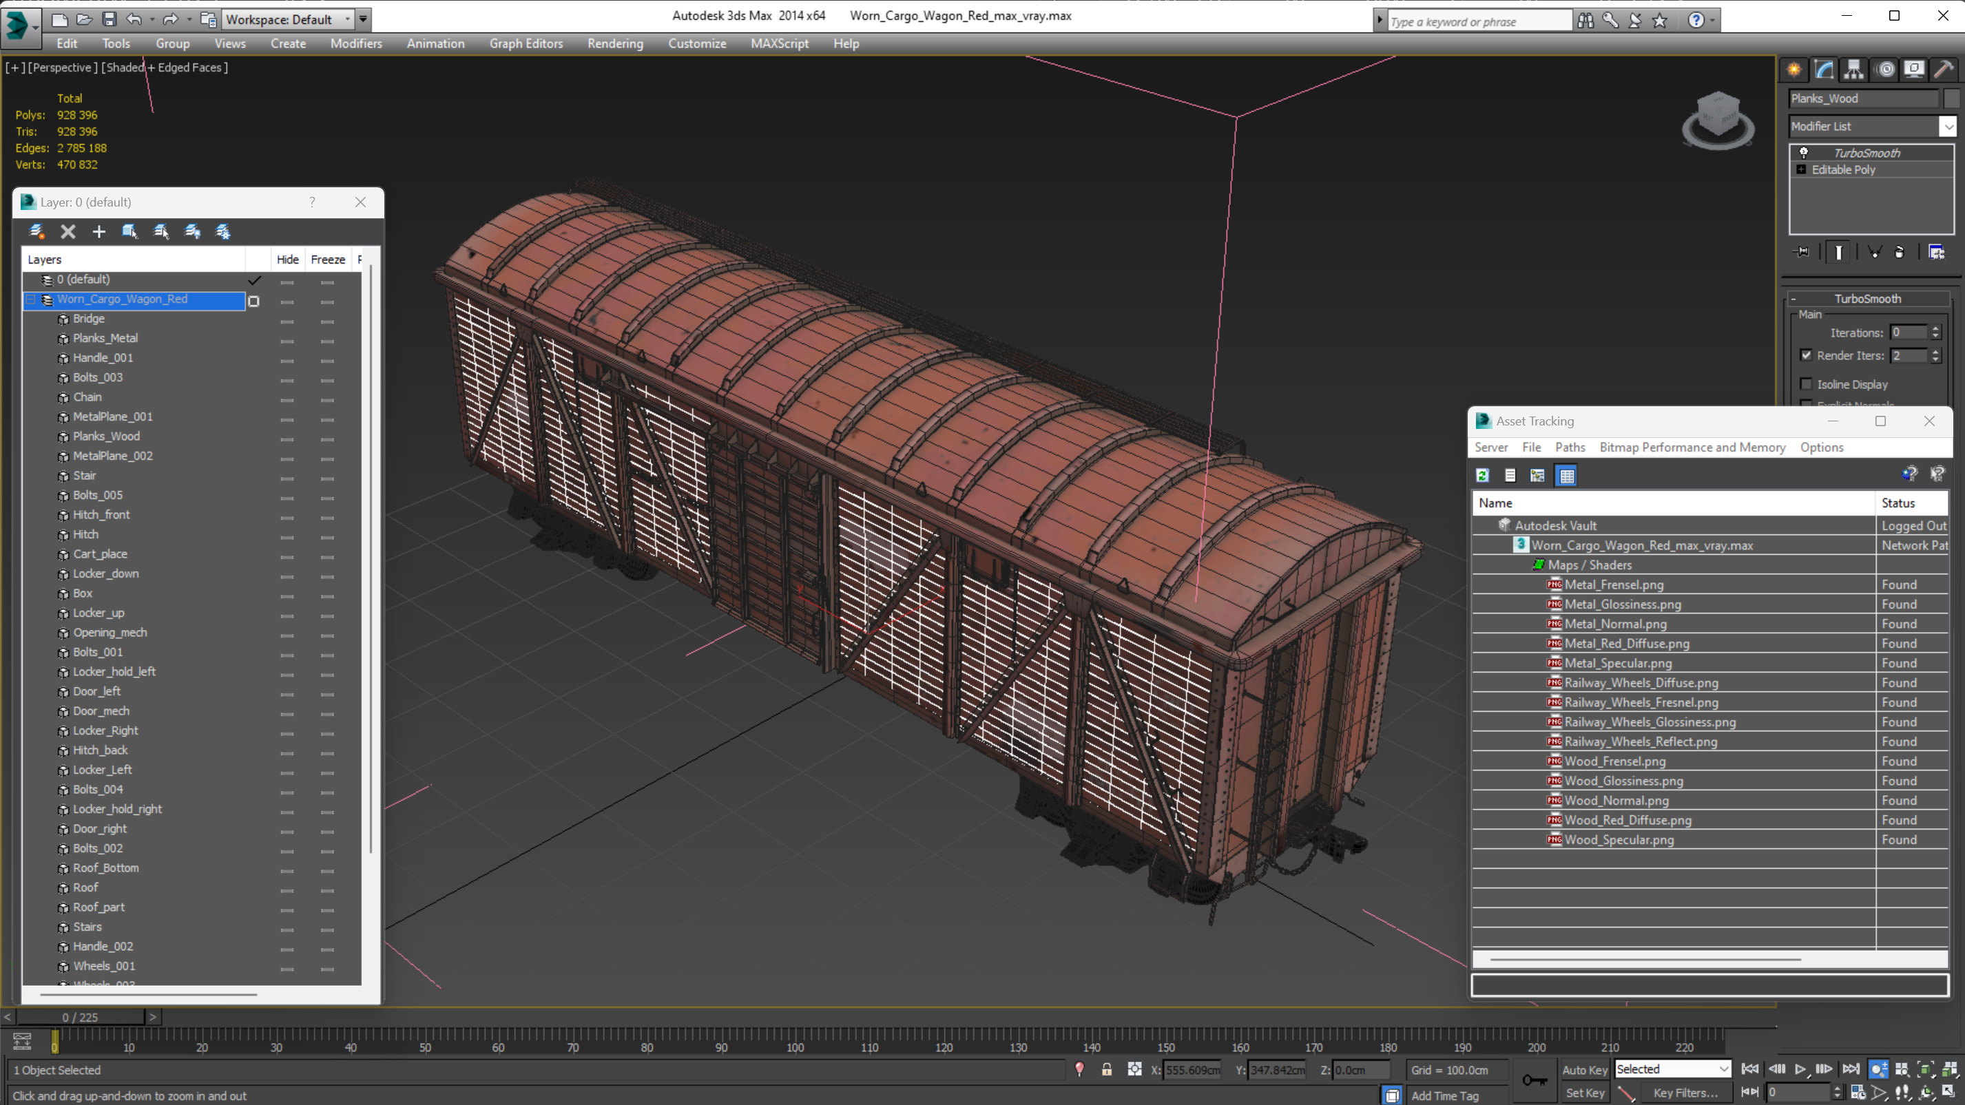Screen dimensions: 1965x1105
Task: Open the Paths menu in Asset Tracking
Action: pos(1570,447)
